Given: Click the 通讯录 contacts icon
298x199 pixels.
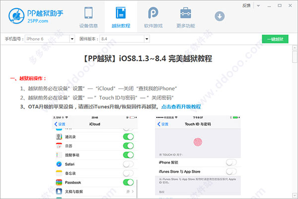Looking at the screenshot, I should pyautogui.click(x=59, y=136).
